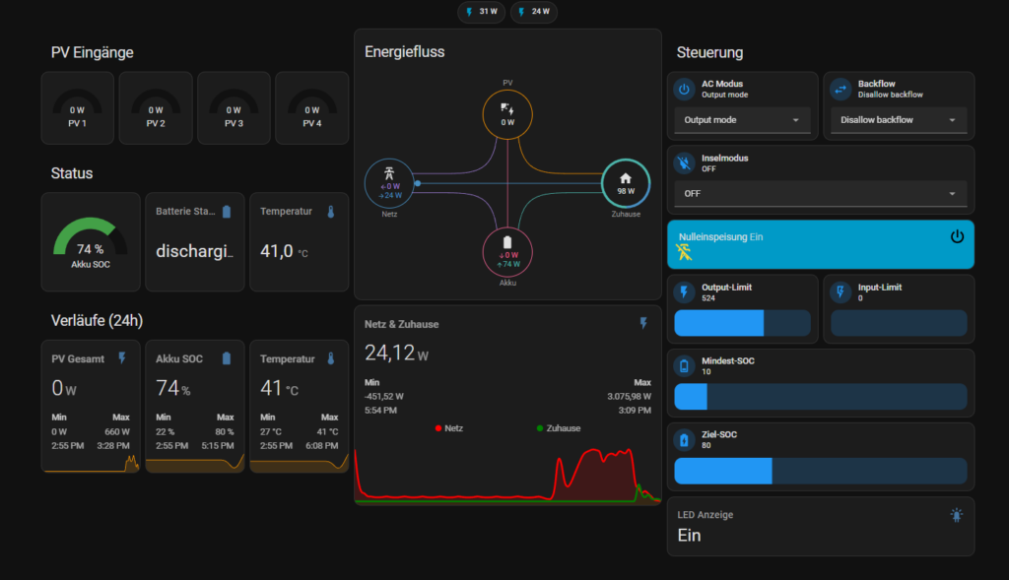The width and height of the screenshot is (1009, 580).
Task: Click the Backflow arrows icon
Action: (841, 90)
